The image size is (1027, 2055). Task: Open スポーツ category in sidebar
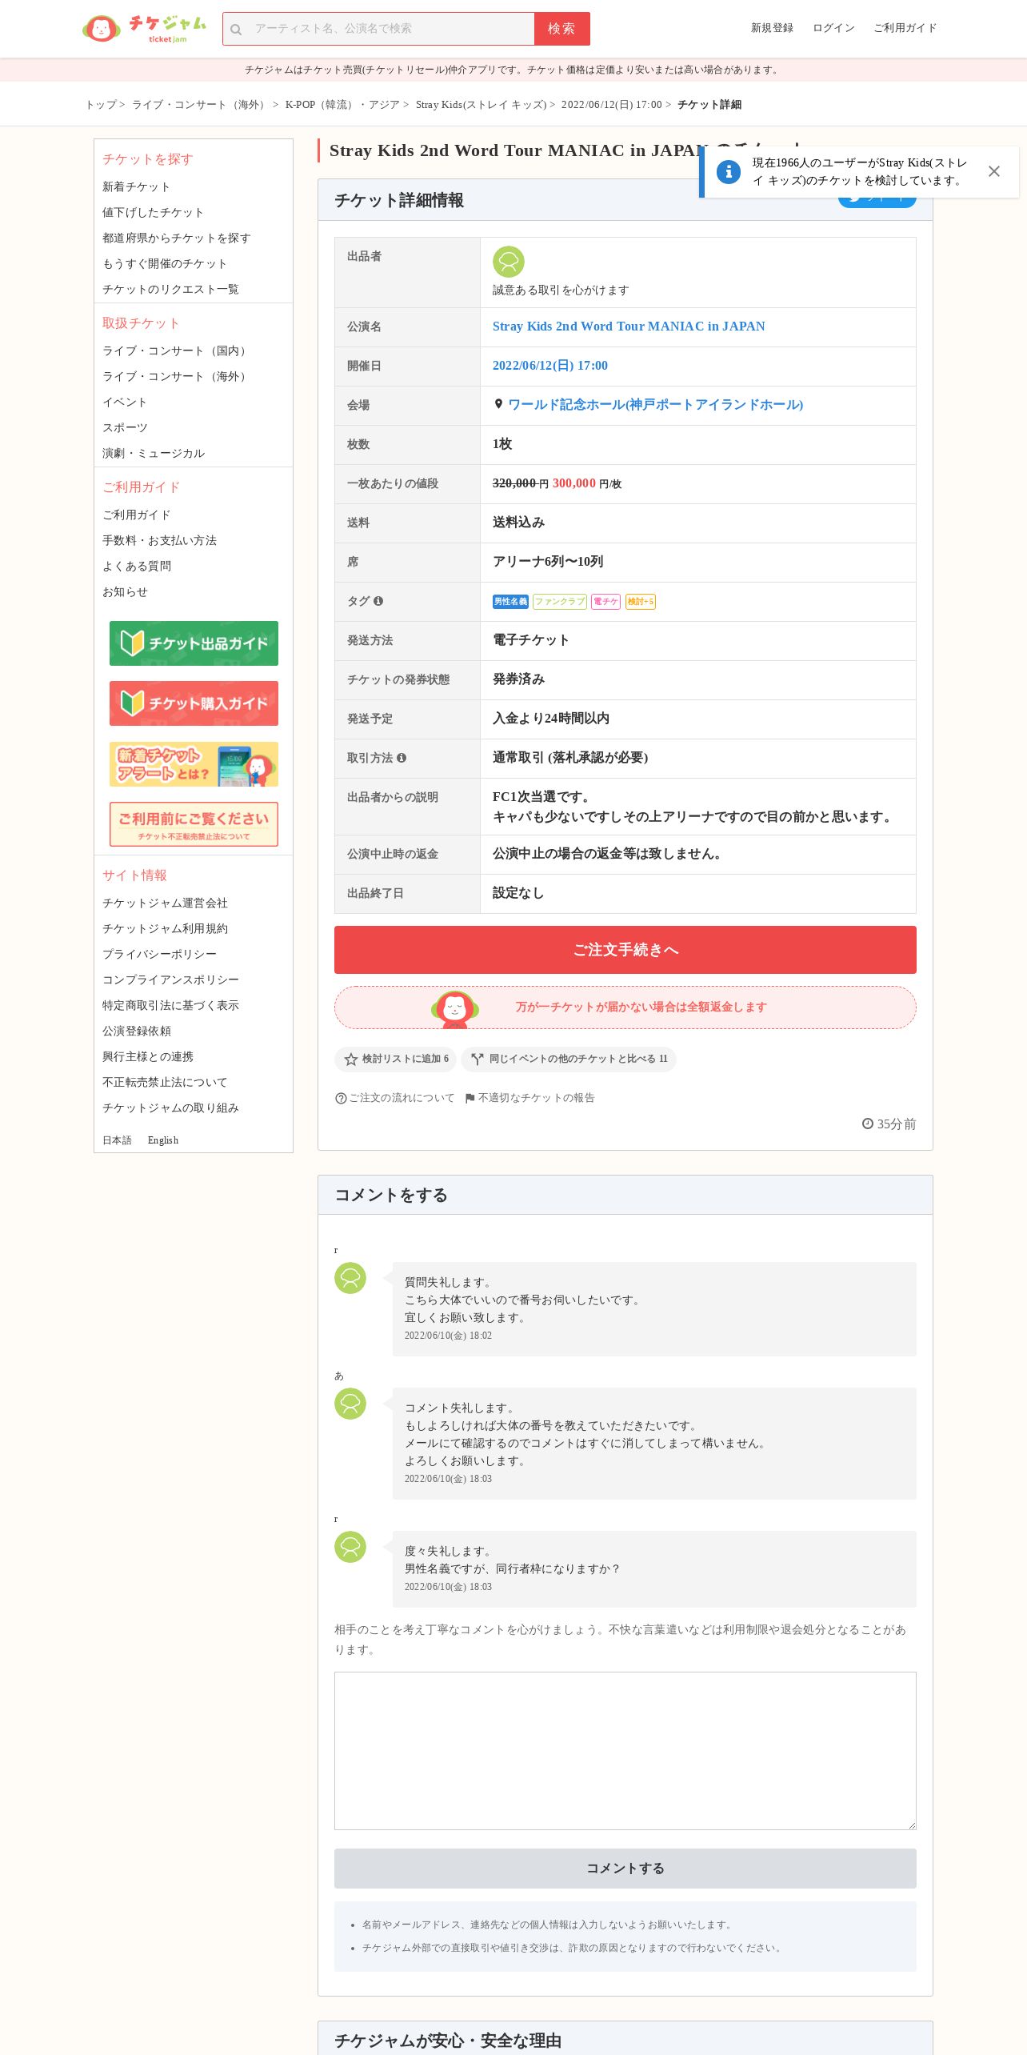(x=125, y=428)
